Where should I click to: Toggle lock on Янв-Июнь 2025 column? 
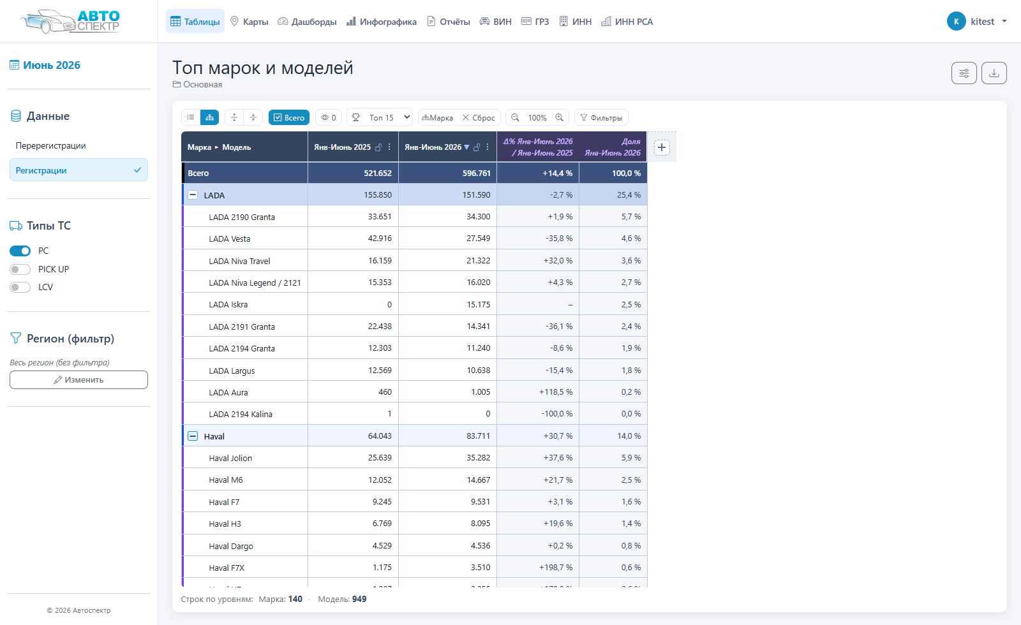[x=378, y=147]
